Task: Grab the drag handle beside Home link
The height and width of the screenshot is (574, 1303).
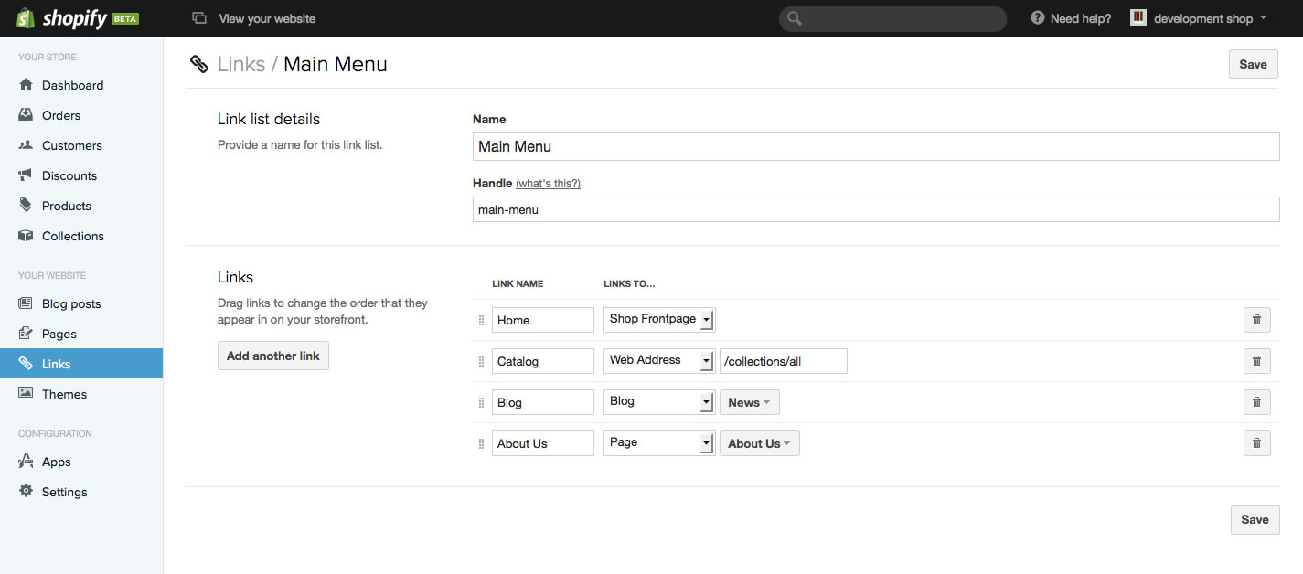Action: pyautogui.click(x=482, y=321)
